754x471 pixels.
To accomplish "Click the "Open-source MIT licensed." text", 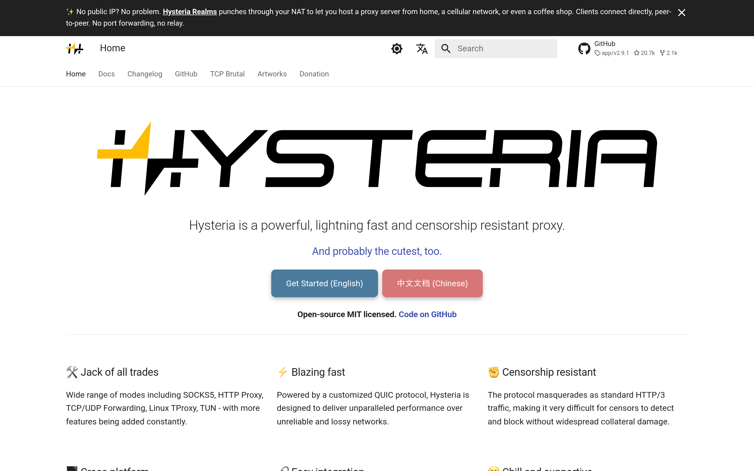I will click(x=347, y=315).
